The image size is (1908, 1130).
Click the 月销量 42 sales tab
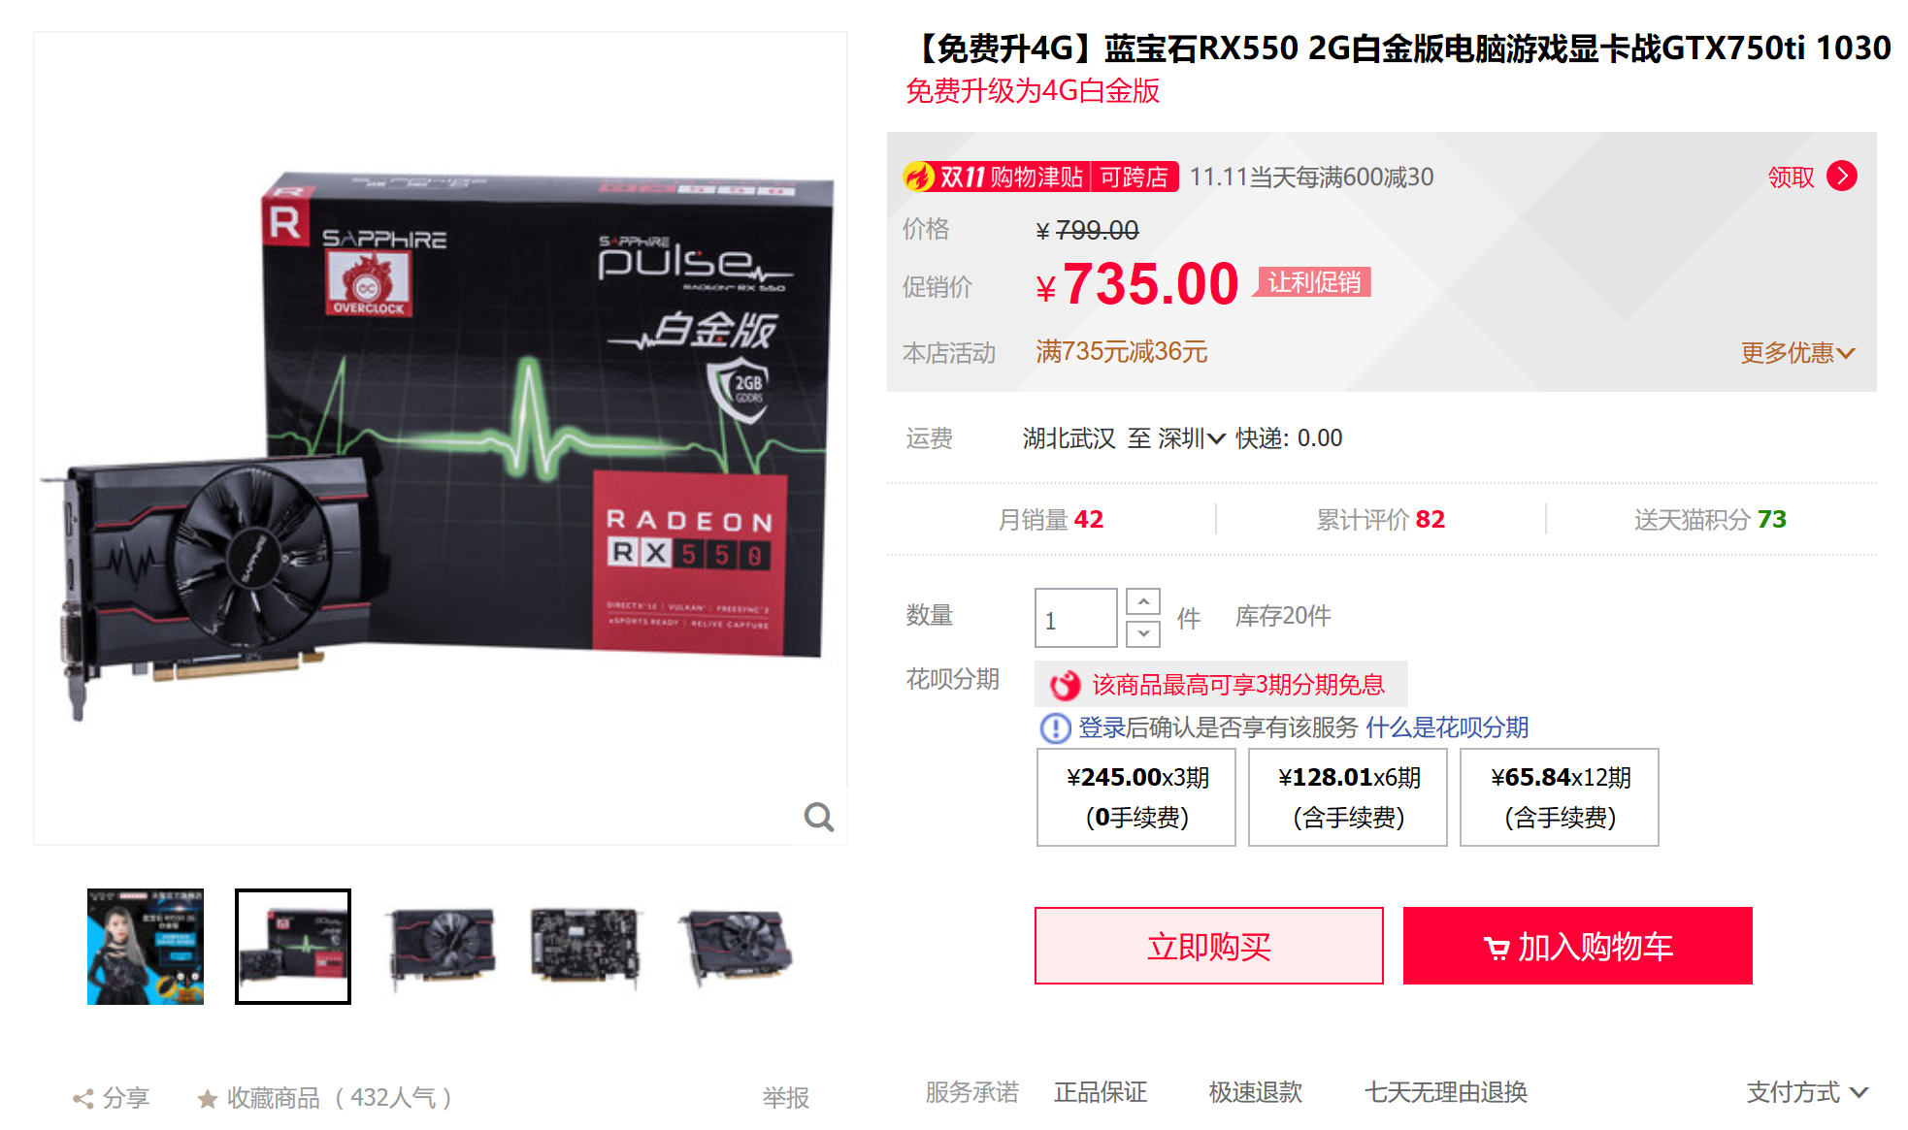click(x=1051, y=520)
